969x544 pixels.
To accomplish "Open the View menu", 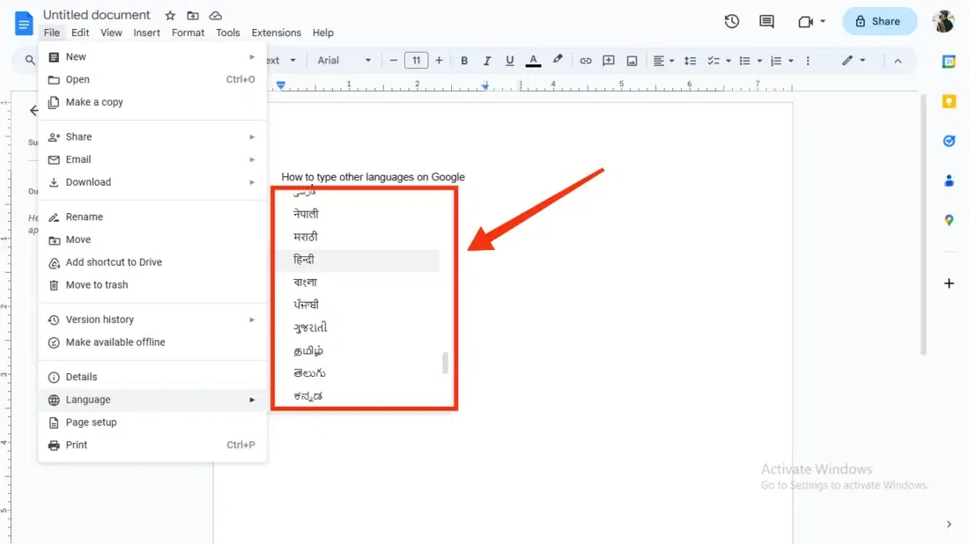I will click(111, 33).
